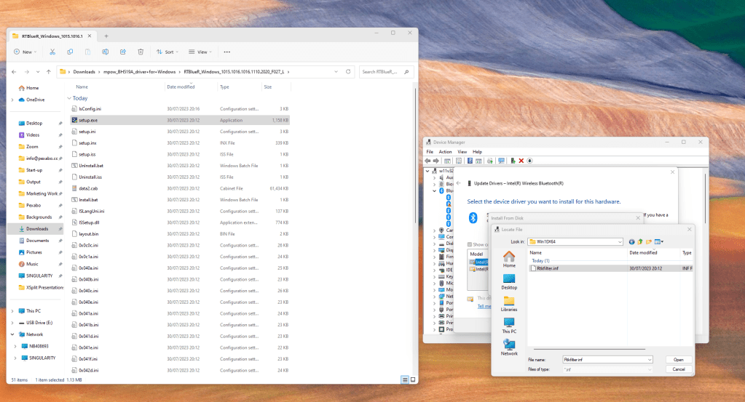Click Device Manager scan for hardware changes icon

pos(501,161)
